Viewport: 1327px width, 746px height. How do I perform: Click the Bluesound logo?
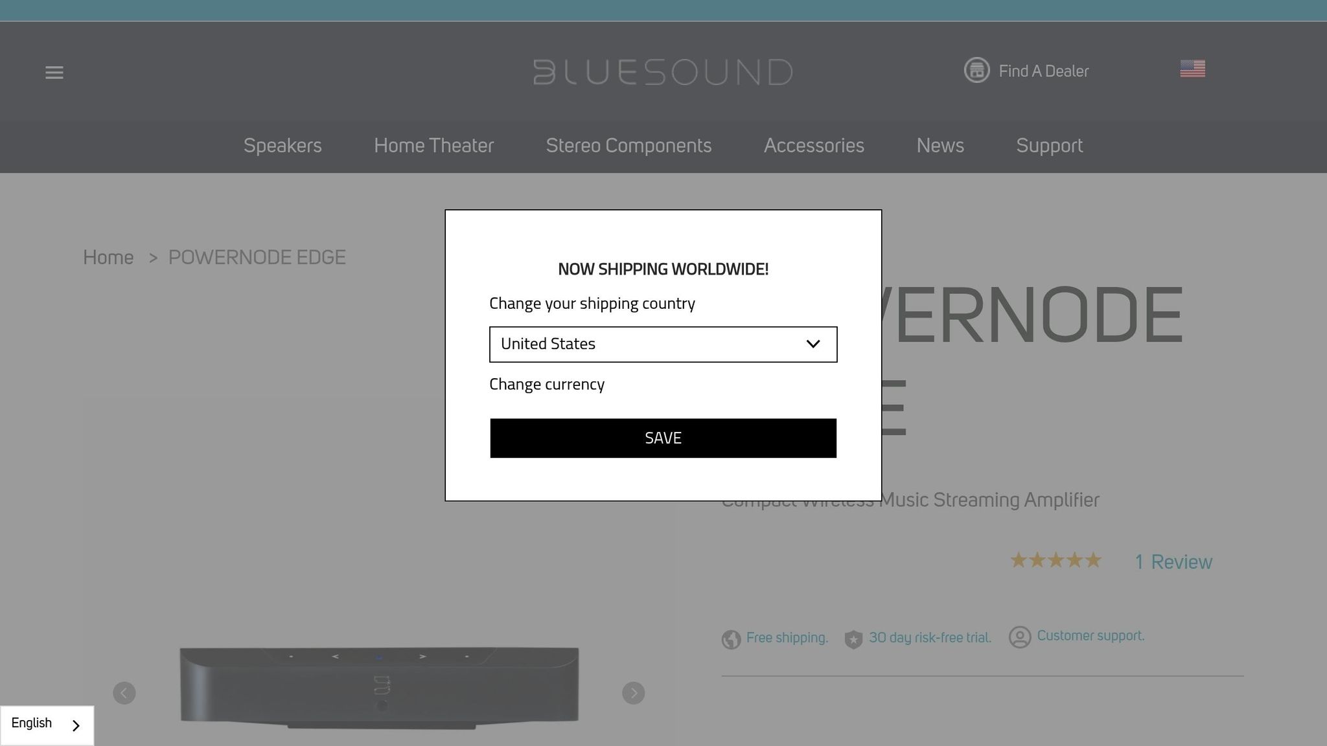click(663, 72)
